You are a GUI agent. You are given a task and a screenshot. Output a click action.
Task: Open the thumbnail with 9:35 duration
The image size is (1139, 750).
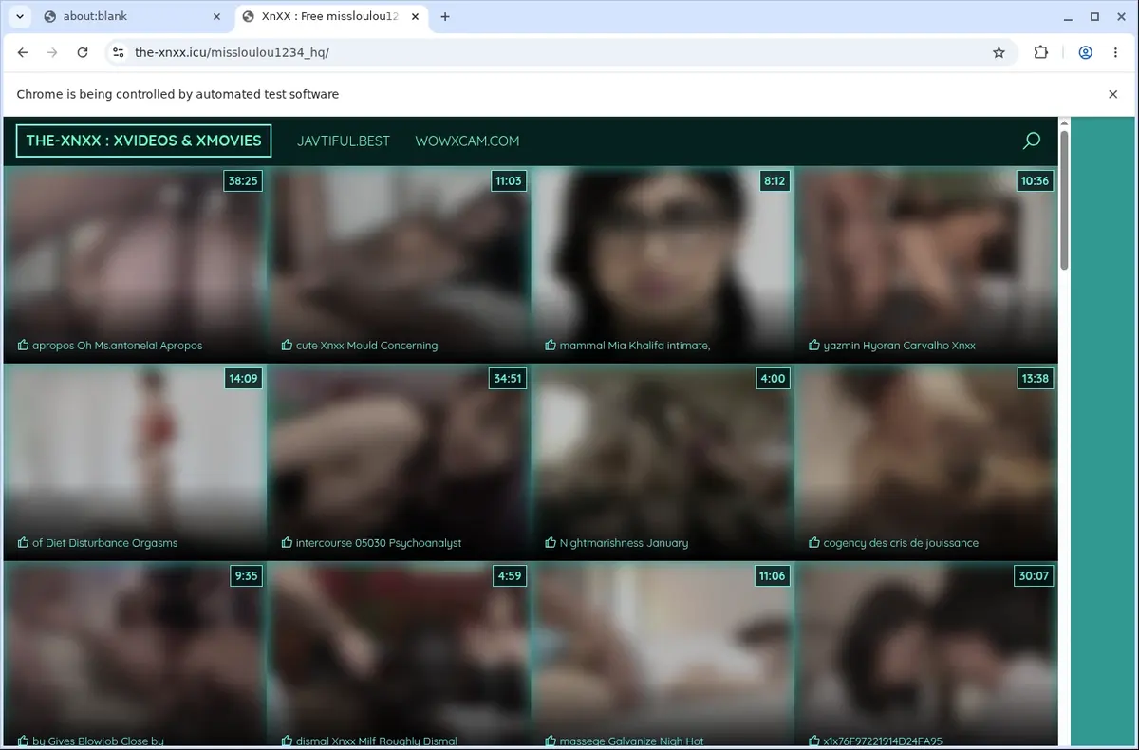(x=134, y=653)
